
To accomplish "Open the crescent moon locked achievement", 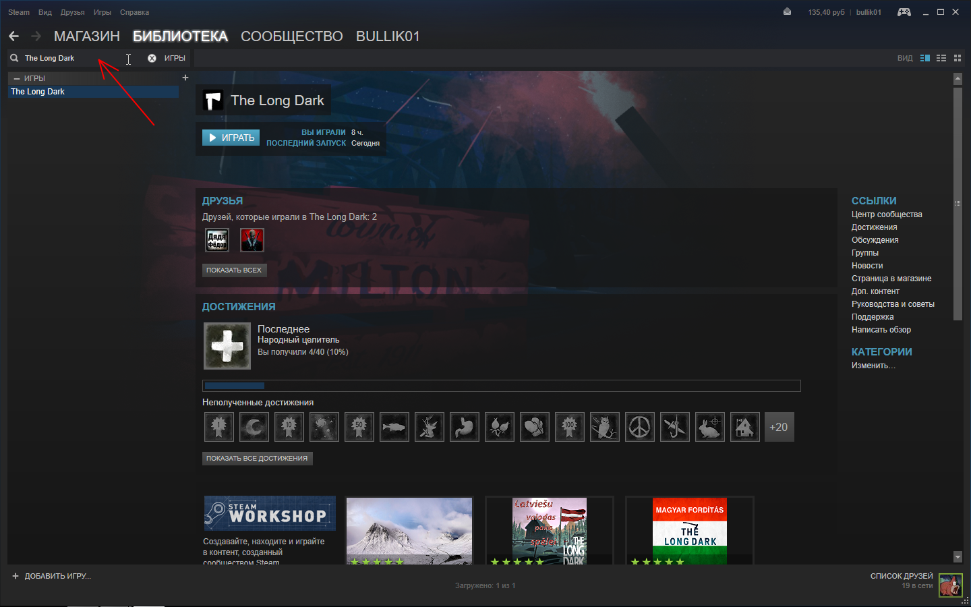I will tap(254, 427).
